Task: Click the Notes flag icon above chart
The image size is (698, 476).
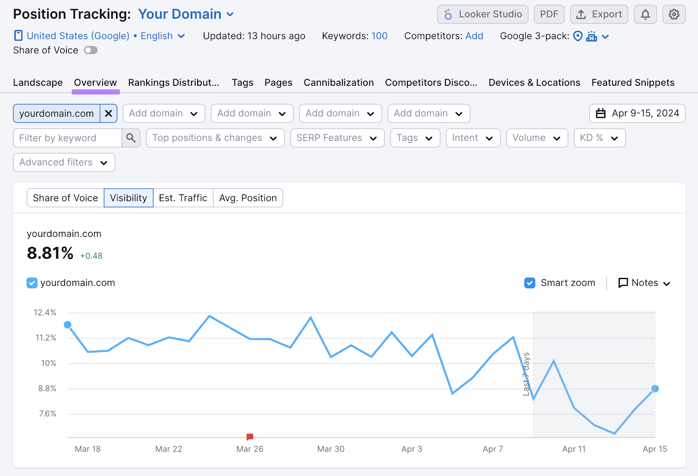Action: click(623, 283)
